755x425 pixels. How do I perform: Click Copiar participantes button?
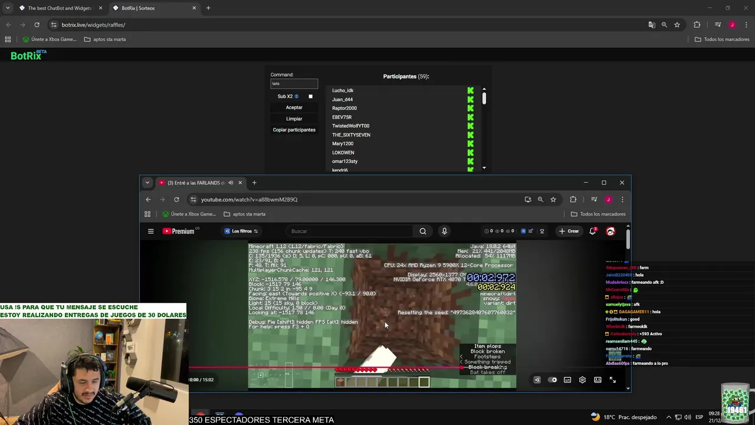tap(294, 130)
